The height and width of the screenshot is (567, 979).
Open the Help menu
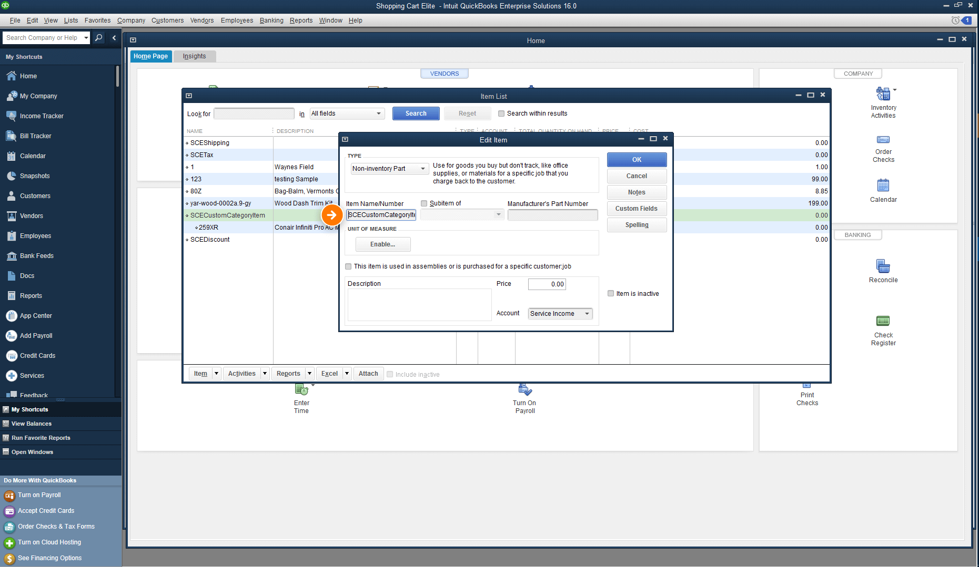click(x=356, y=20)
